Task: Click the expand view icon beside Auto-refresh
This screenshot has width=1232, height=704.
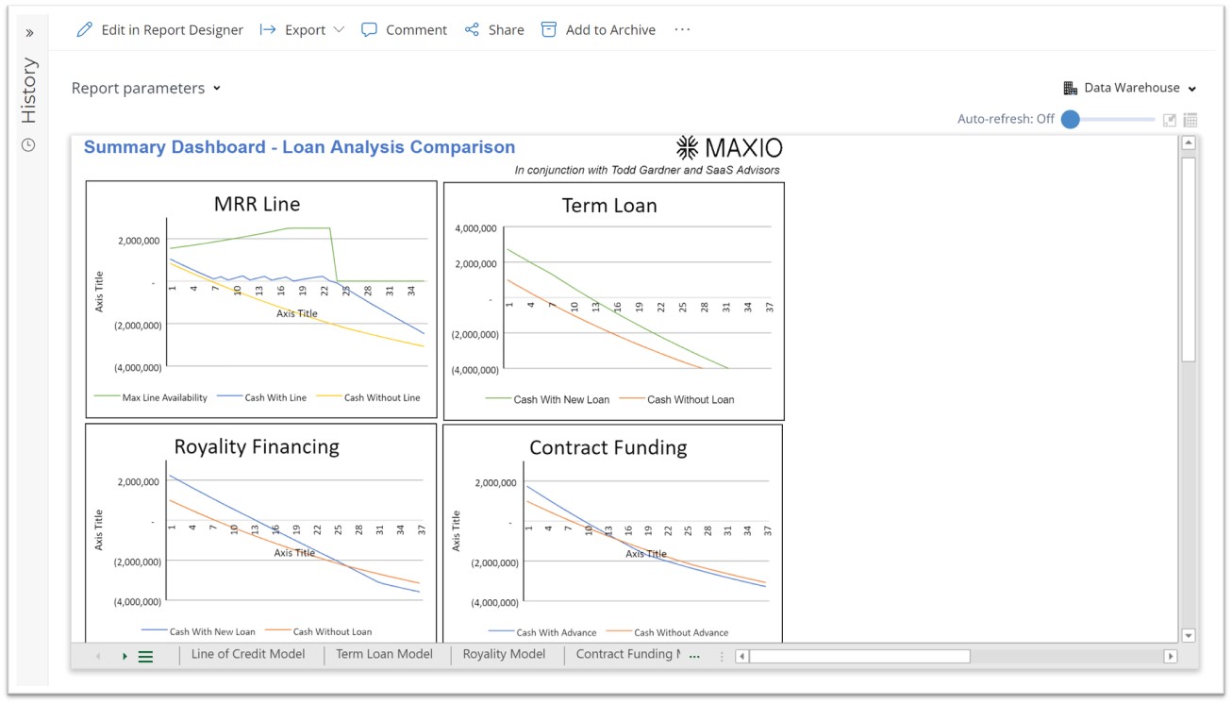Action: (x=1170, y=120)
